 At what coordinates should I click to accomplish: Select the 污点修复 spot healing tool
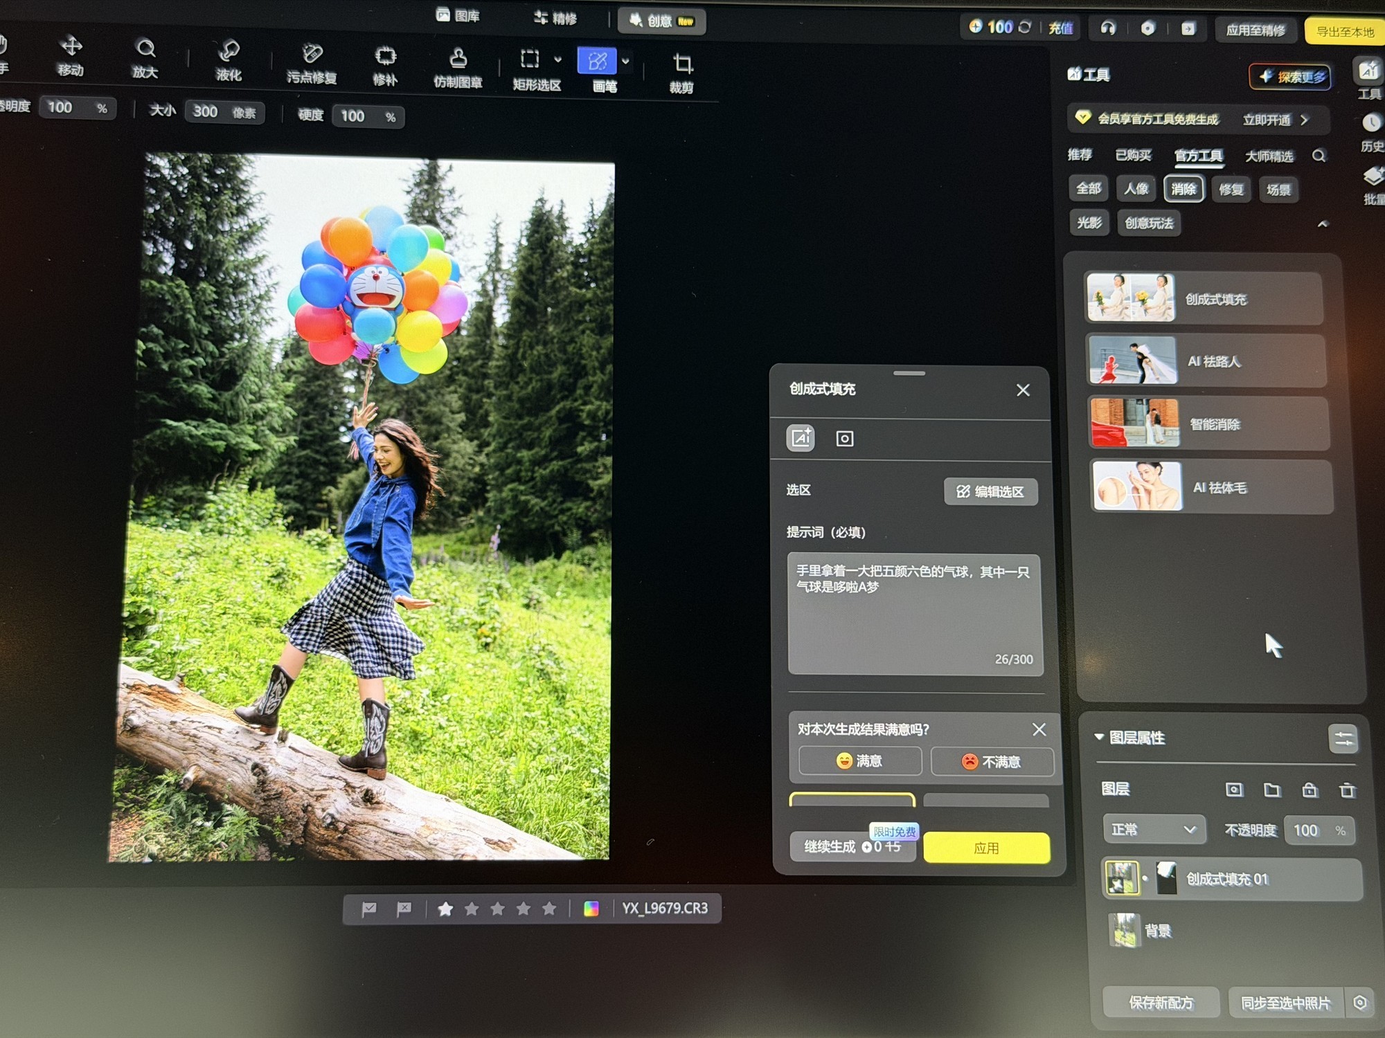312,64
